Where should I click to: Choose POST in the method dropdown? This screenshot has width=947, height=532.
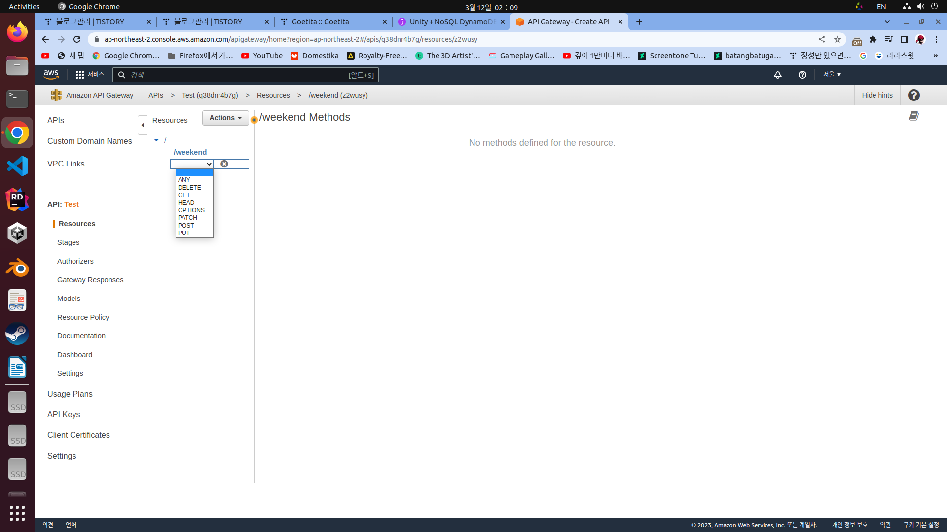pos(186,226)
